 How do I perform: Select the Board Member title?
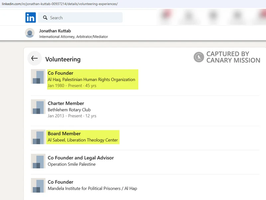pyautogui.click(x=64, y=134)
